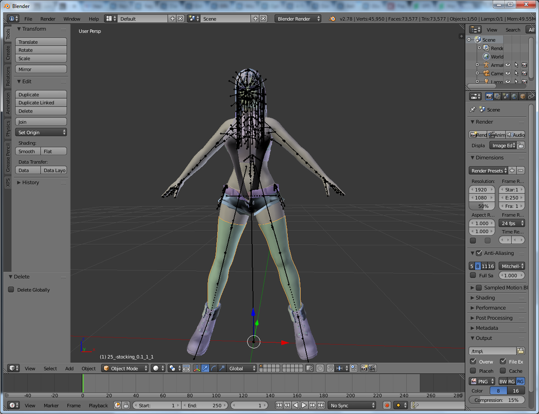The width and height of the screenshot is (539, 414).
Task: Open the Render Presets dropdown
Action: [488, 170]
